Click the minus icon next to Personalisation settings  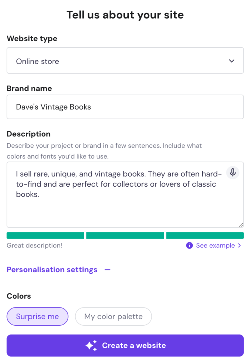click(x=107, y=270)
